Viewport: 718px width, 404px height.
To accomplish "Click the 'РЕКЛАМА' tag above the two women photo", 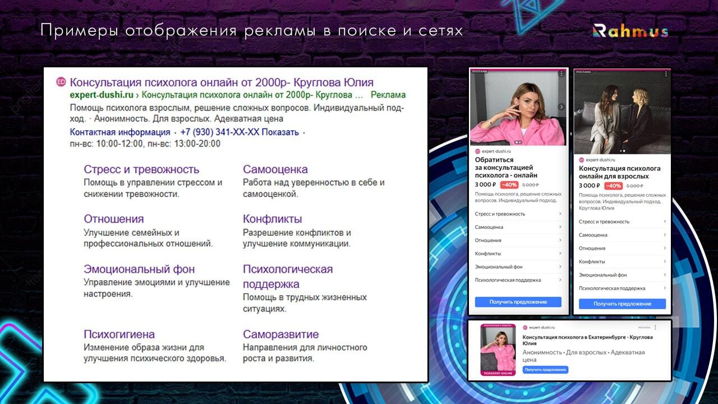I will coord(583,71).
